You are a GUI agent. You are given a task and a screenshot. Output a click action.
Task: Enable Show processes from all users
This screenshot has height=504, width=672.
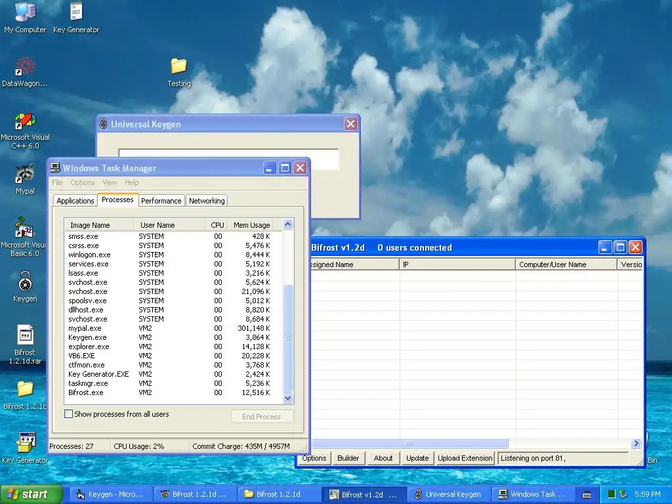68,414
